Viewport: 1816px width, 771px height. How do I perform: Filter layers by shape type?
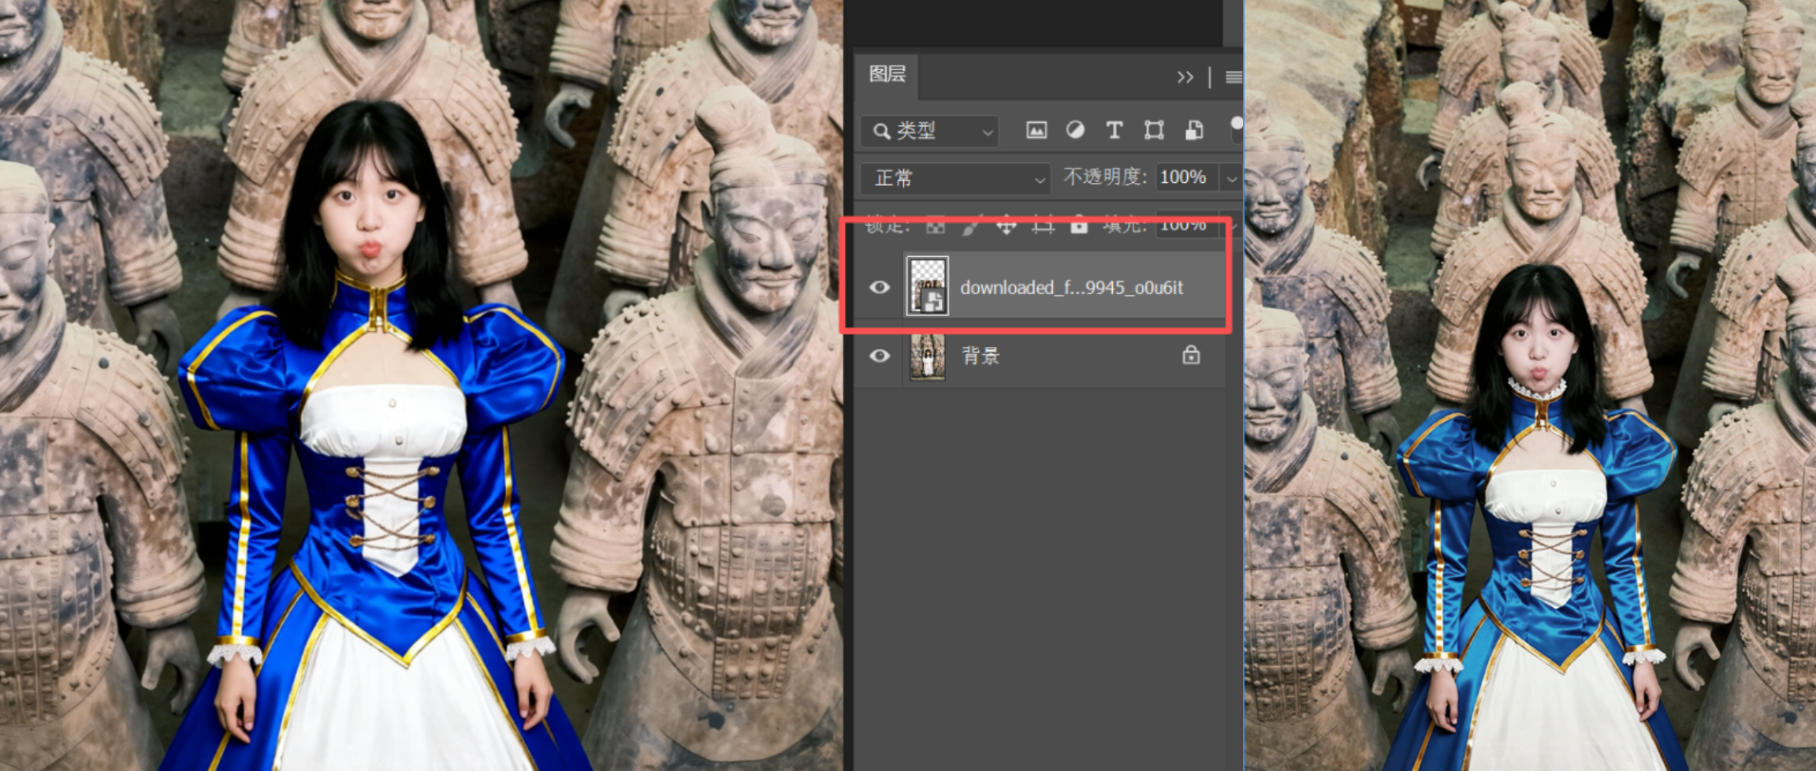[x=1154, y=130]
